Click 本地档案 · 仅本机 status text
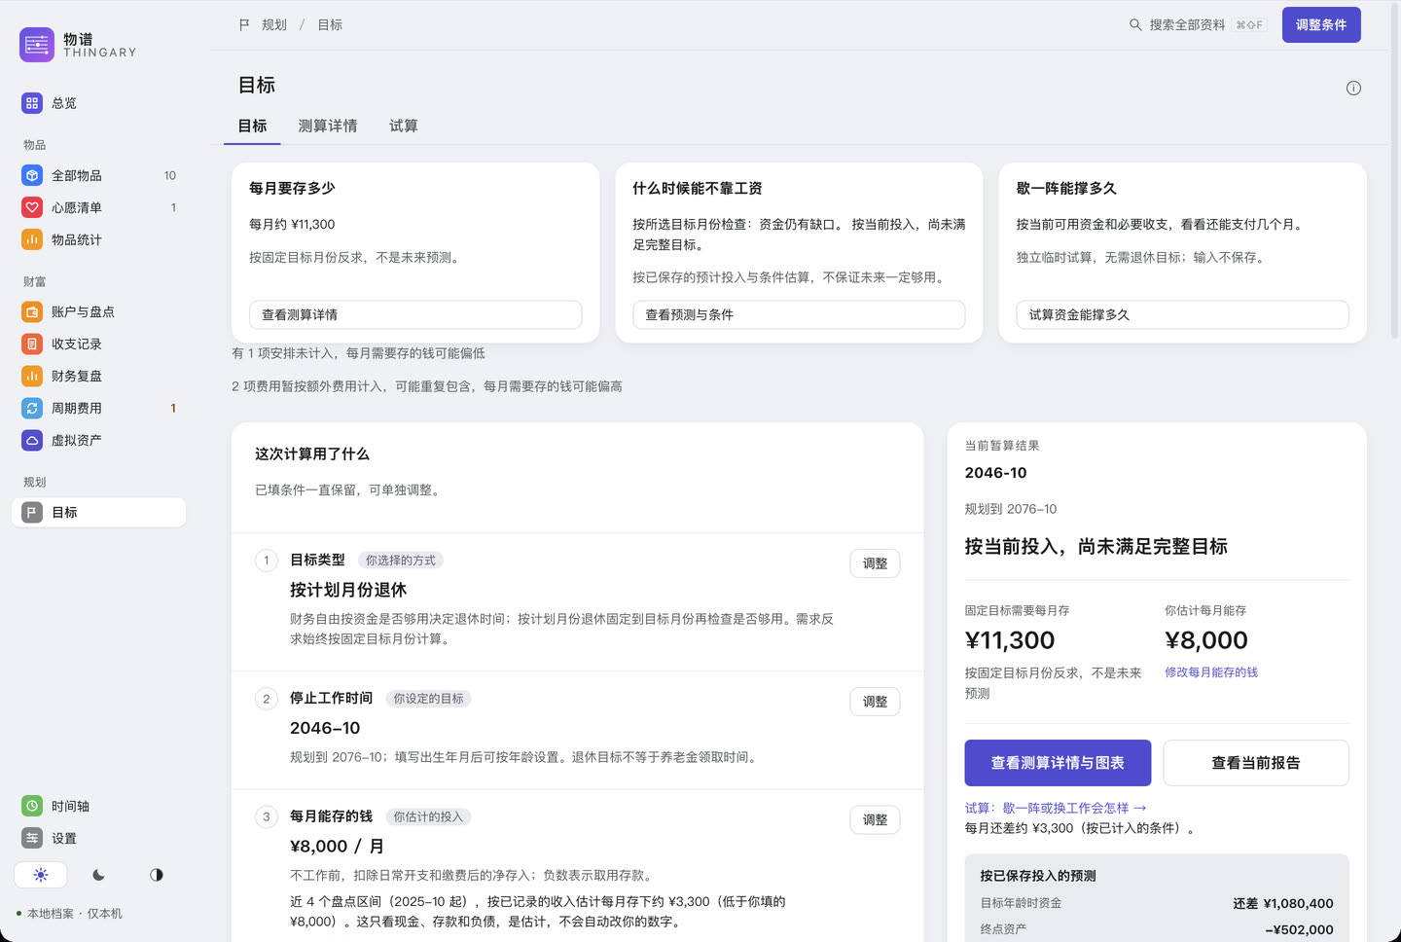This screenshot has height=942, width=1401. coord(75,914)
